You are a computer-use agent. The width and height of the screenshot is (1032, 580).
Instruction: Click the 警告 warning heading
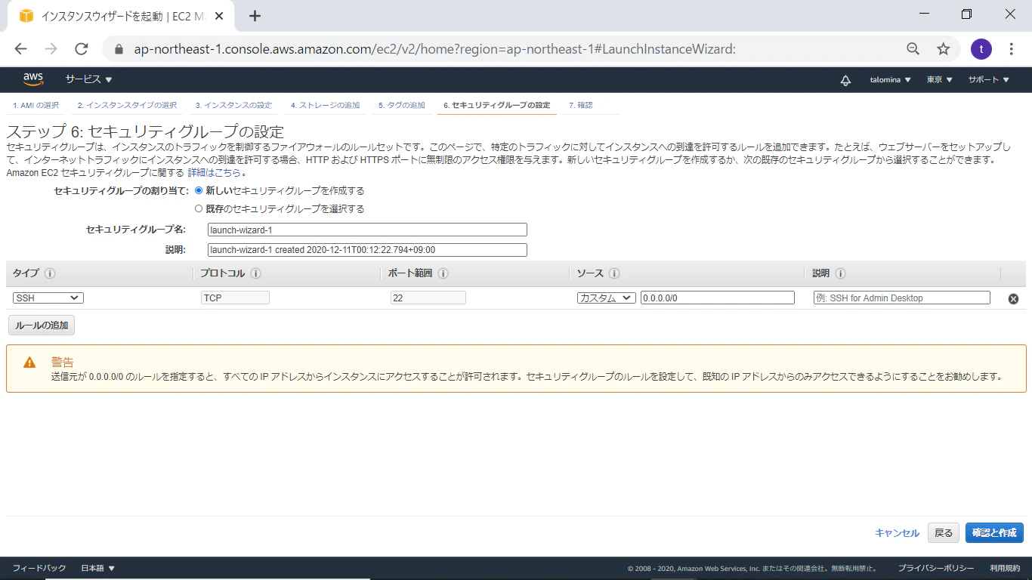[63, 362]
